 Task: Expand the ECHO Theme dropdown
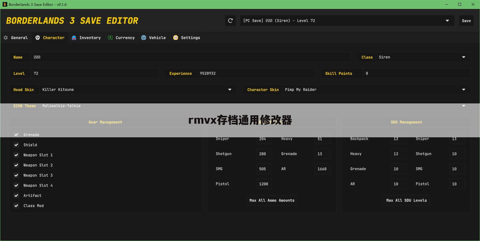click(255, 106)
